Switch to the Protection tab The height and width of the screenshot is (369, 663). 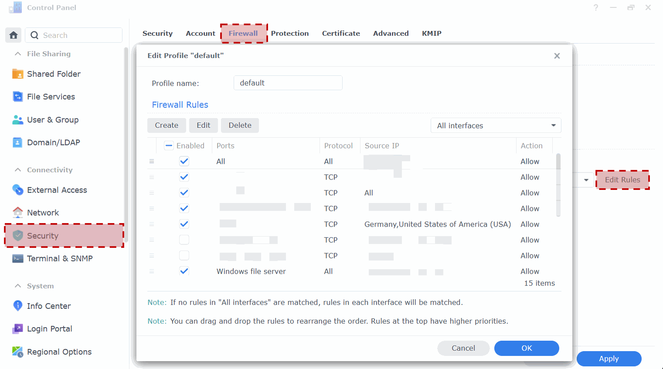tap(290, 34)
